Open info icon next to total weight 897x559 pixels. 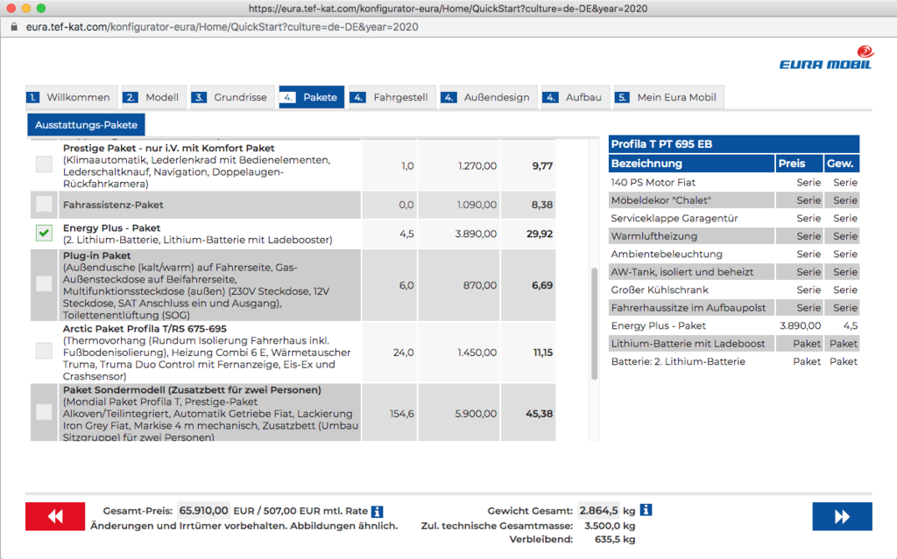pos(646,510)
